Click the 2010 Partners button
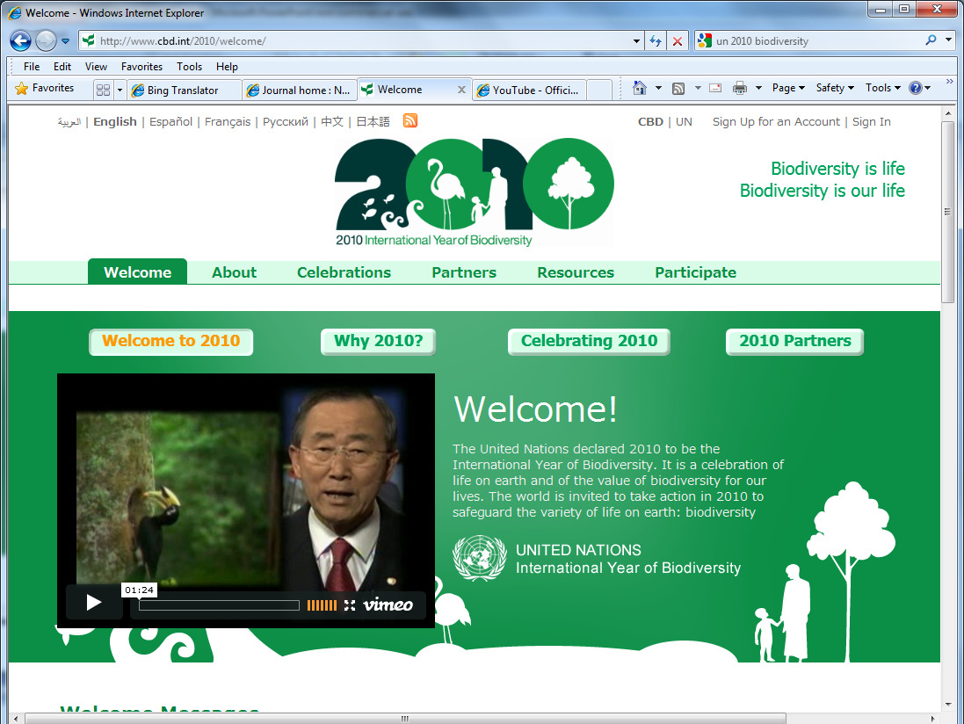964x724 pixels. [795, 342]
